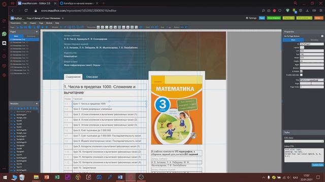Open the Recycle Bin icon in the taskbar
Screen dimensions: 325x182
click(x=22, y=177)
